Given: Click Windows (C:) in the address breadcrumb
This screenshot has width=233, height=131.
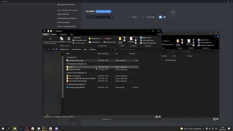Looking at the screenshot, I should click(64, 49).
